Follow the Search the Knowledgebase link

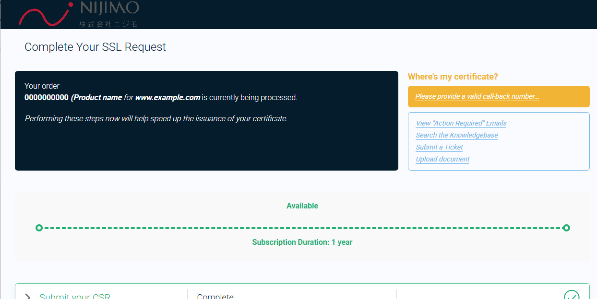pyautogui.click(x=457, y=135)
